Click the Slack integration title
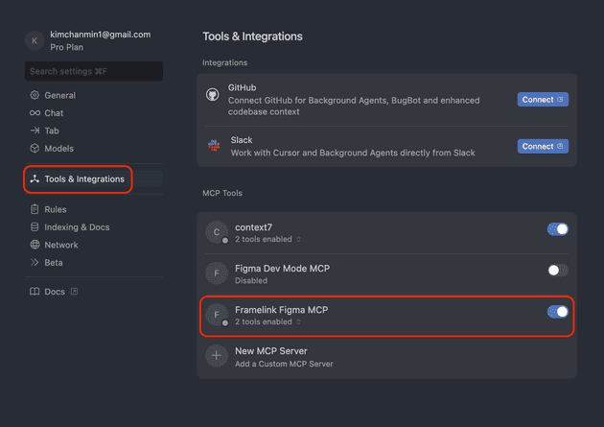The image size is (604, 427). (x=242, y=140)
